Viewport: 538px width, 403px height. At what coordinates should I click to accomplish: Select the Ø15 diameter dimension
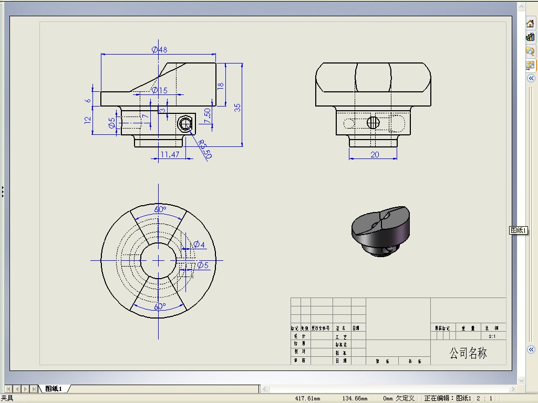click(160, 90)
